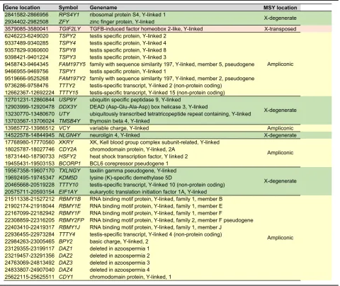Viewport: 340px width, 286px height.
Task: Select gene symbol EIF1AY
Action: tap(68, 192)
